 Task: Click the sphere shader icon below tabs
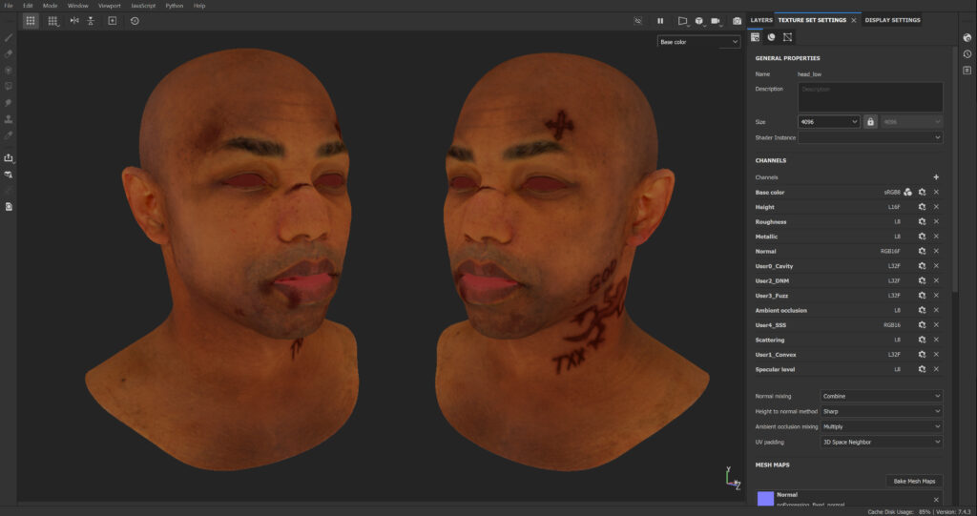(771, 37)
